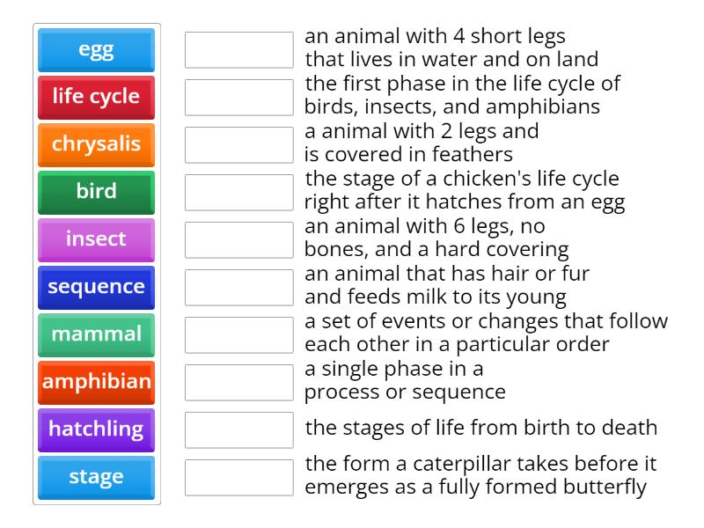704x528 pixels.
Task: Choose the 'sequence' word tile
Action: coord(96,287)
